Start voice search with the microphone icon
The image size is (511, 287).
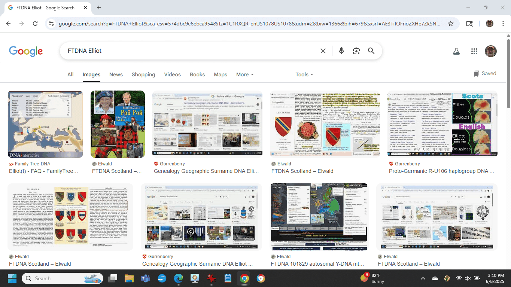pos(341,51)
